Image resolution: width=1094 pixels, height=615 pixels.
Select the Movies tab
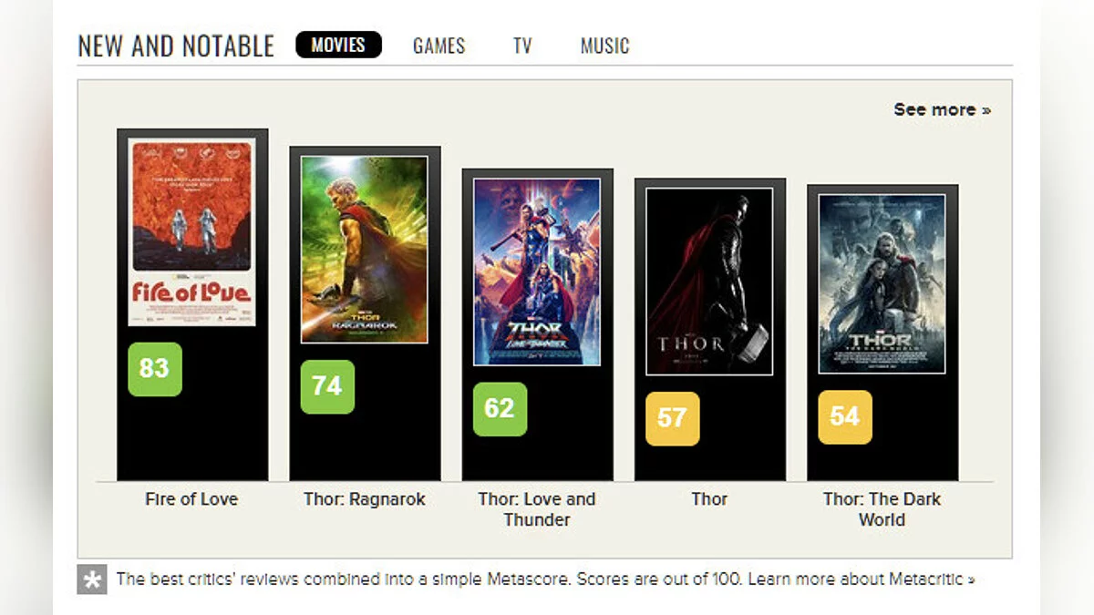tap(338, 45)
